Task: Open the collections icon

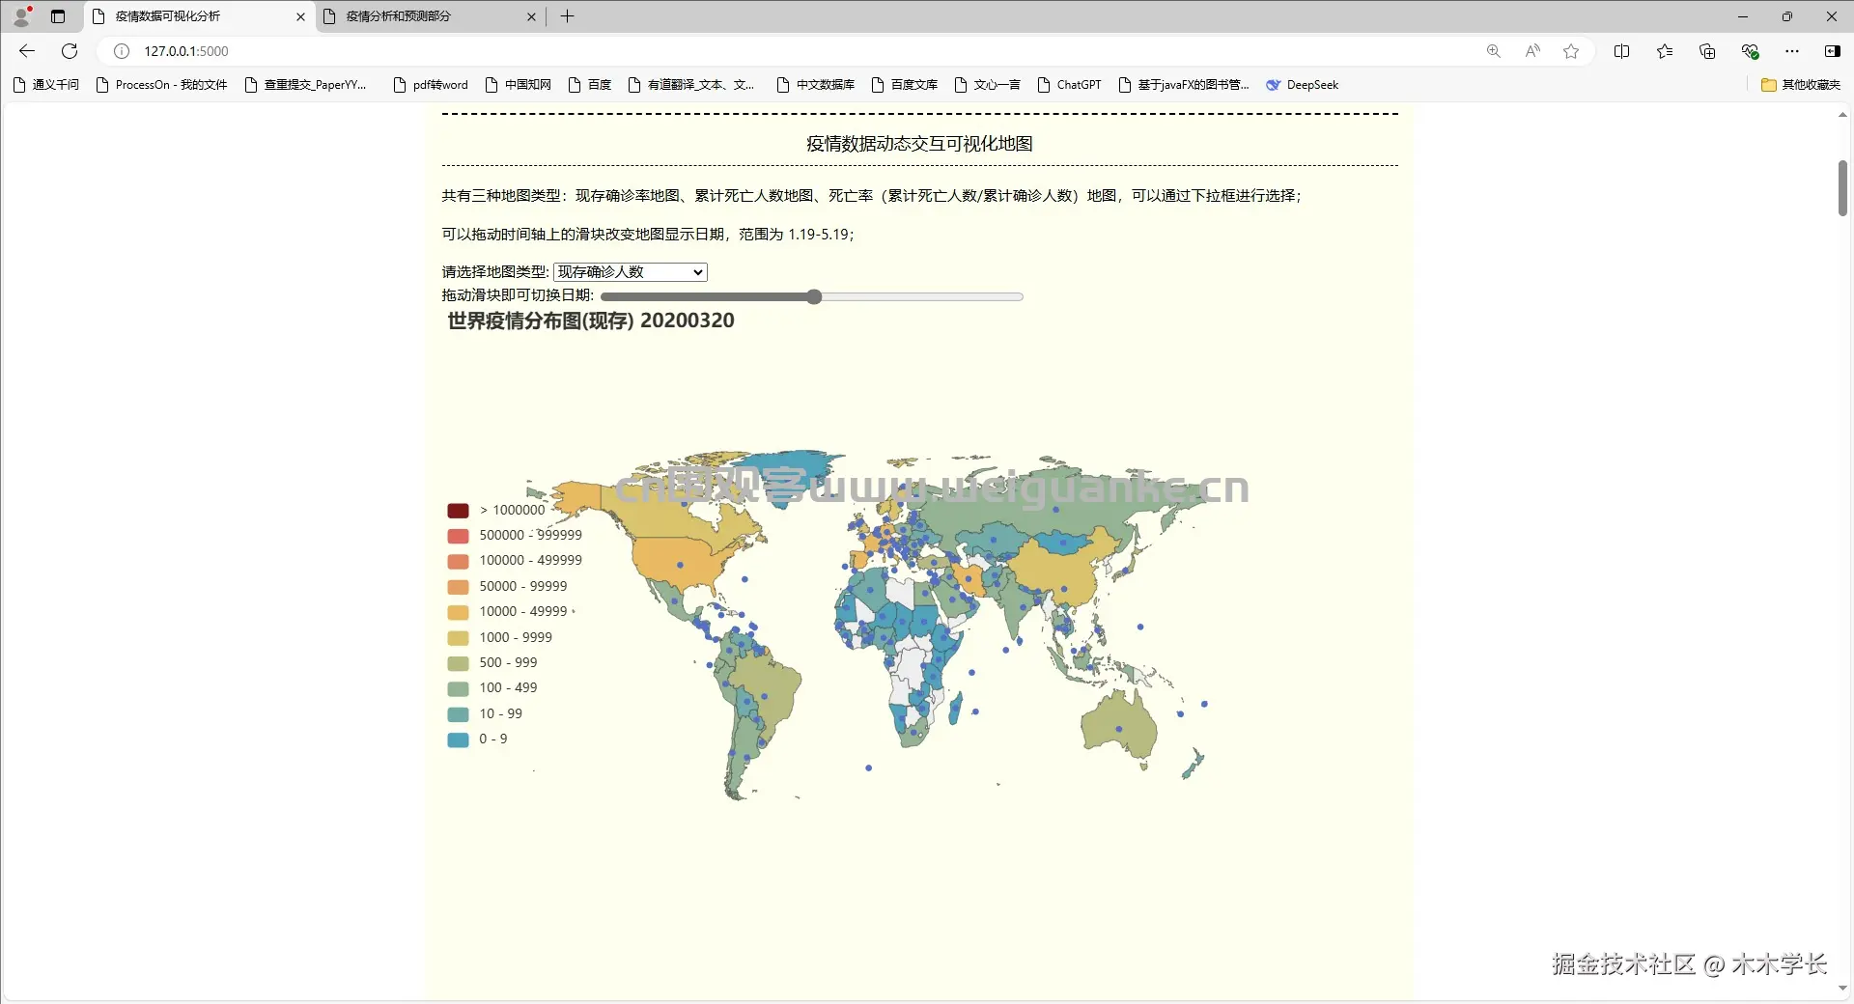Action: tap(1707, 51)
